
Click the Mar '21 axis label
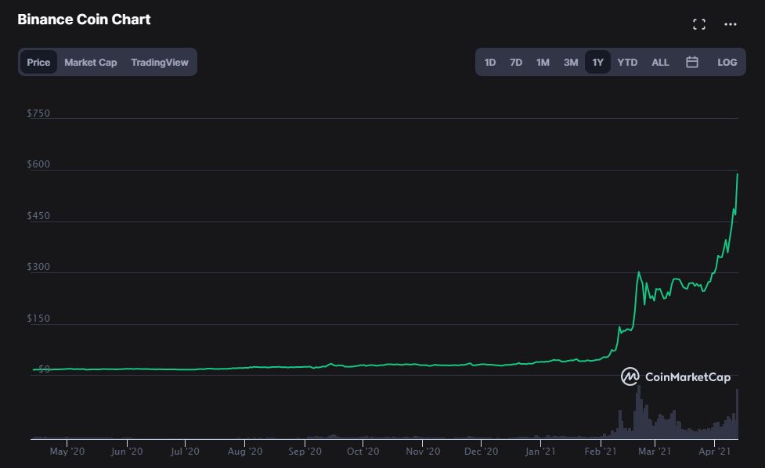click(x=655, y=452)
